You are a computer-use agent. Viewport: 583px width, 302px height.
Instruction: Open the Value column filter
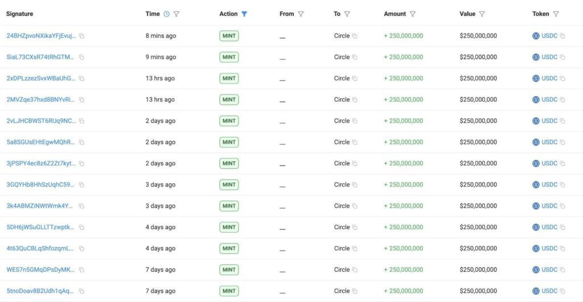pyautogui.click(x=482, y=14)
